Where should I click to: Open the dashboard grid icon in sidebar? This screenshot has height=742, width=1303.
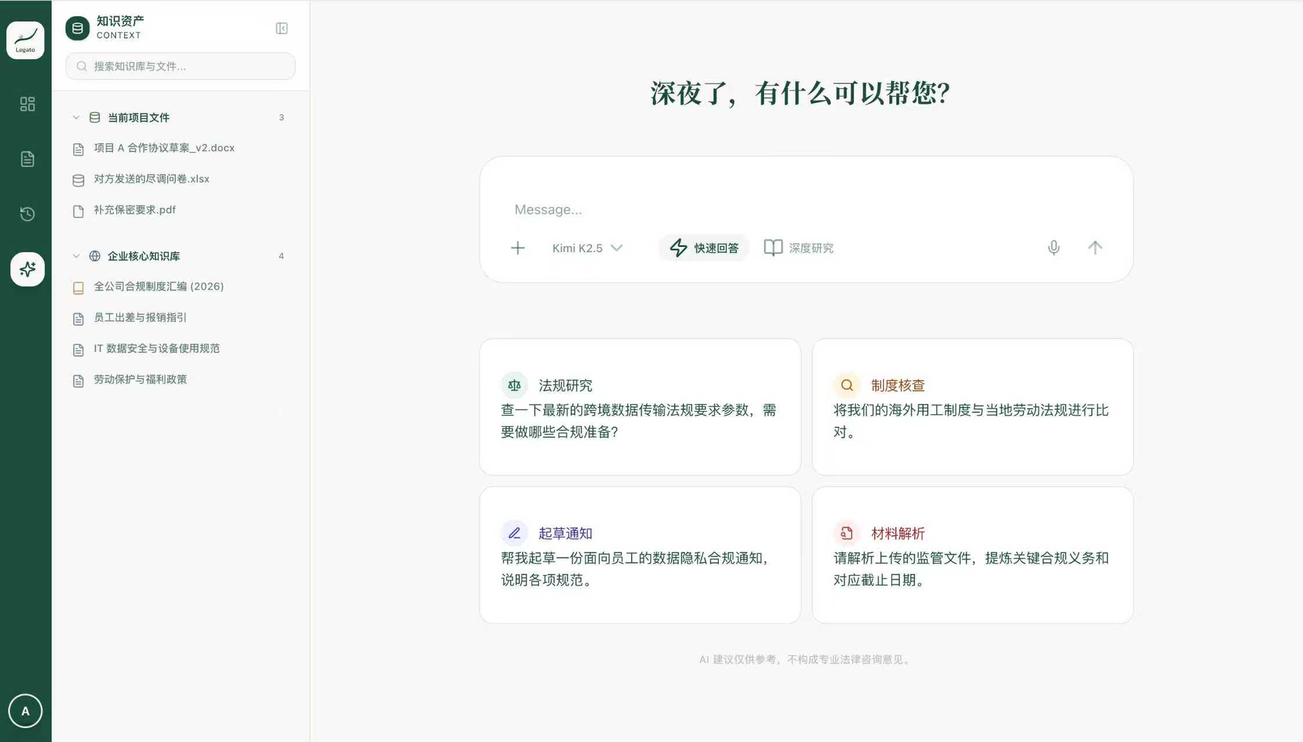pos(27,104)
